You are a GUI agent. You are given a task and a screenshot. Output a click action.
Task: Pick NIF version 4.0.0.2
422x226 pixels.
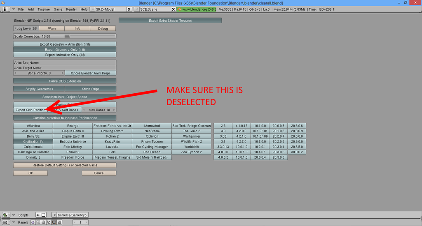click(223, 157)
